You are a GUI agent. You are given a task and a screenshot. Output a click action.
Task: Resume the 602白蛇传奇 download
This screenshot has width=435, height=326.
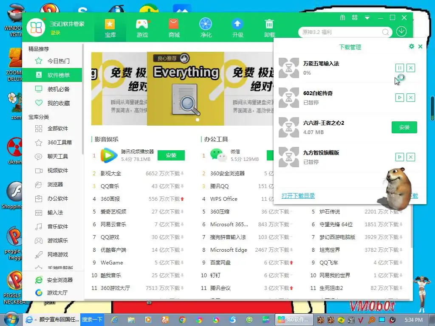[399, 98]
